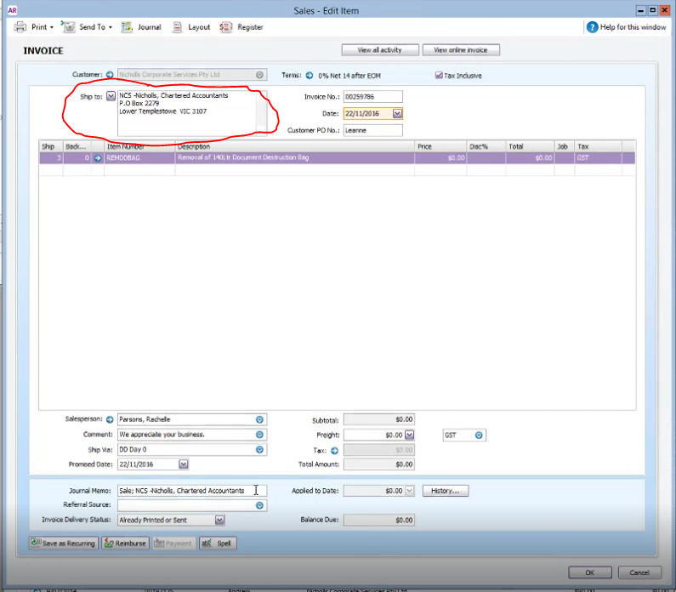The height and width of the screenshot is (592, 676).
Task: Click the Customer zoom arrow icon
Action: coord(110,75)
